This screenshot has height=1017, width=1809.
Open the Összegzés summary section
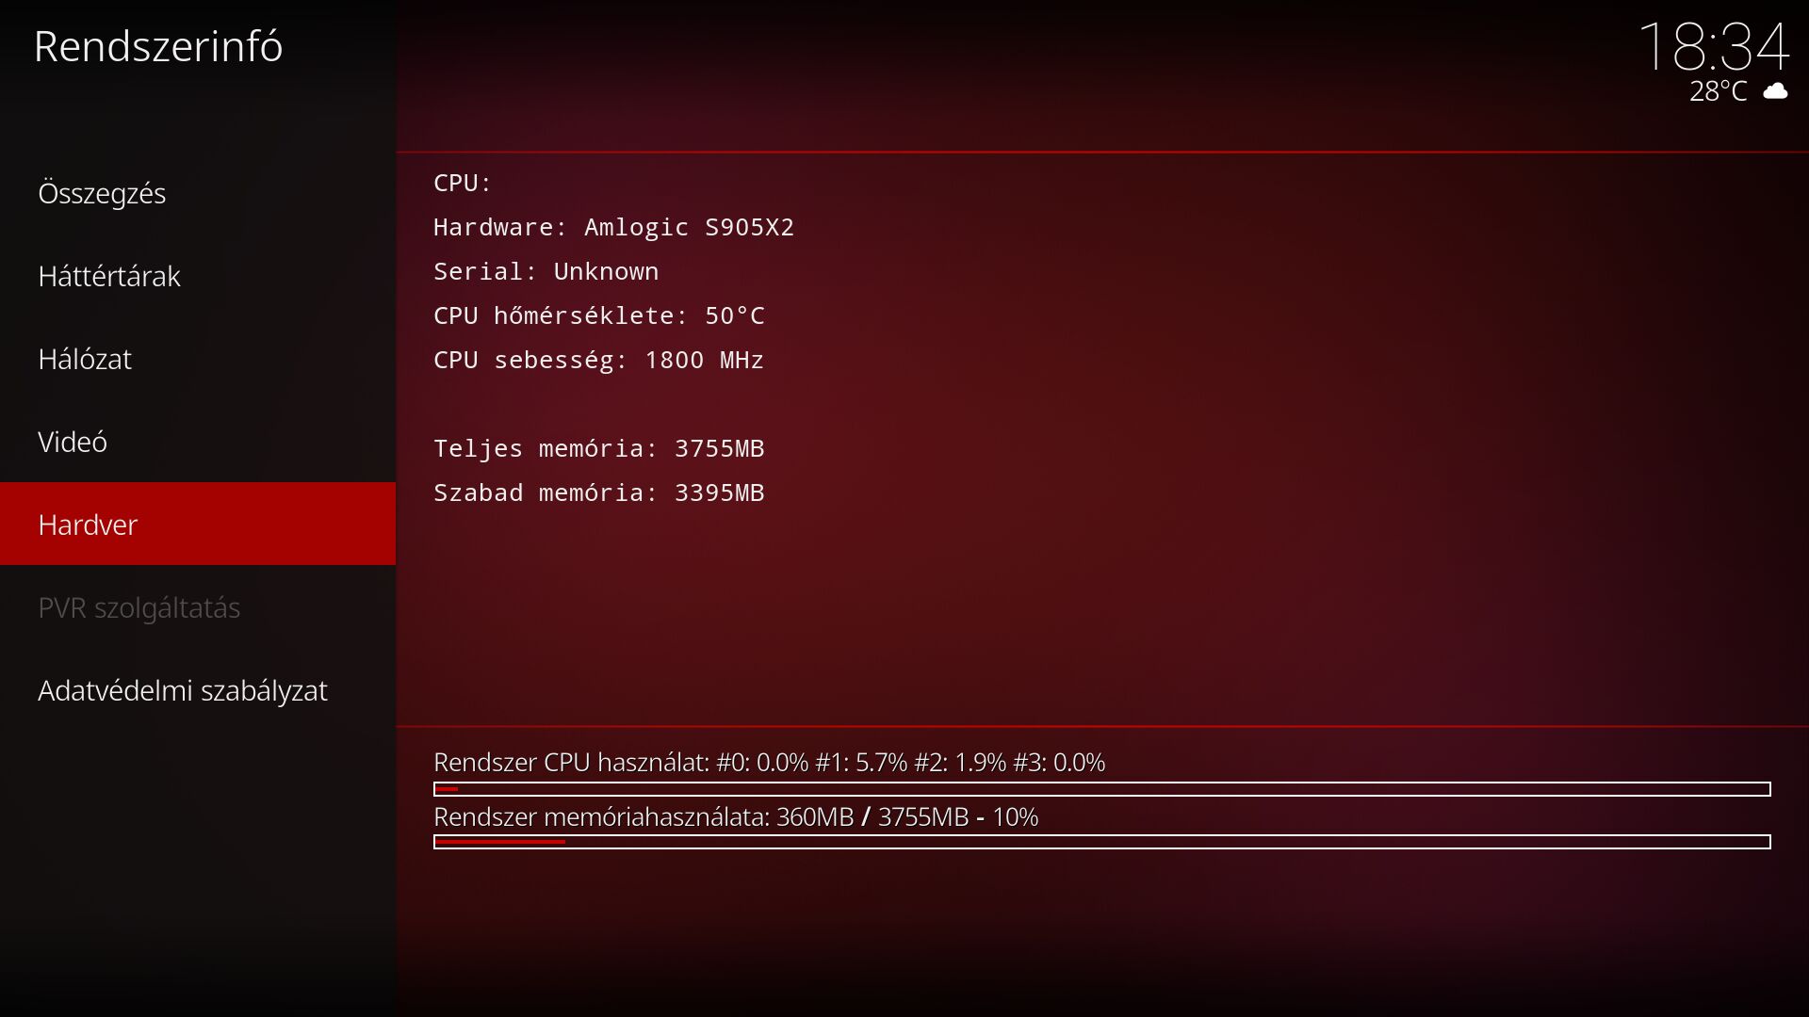click(x=198, y=193)
